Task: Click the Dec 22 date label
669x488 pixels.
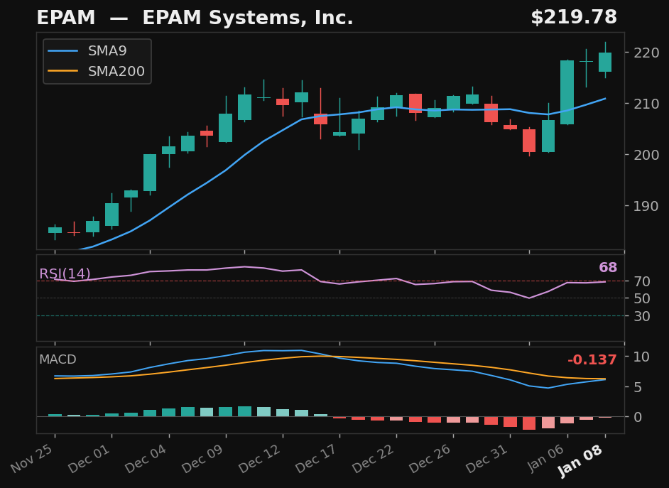Action: point(374,459)
